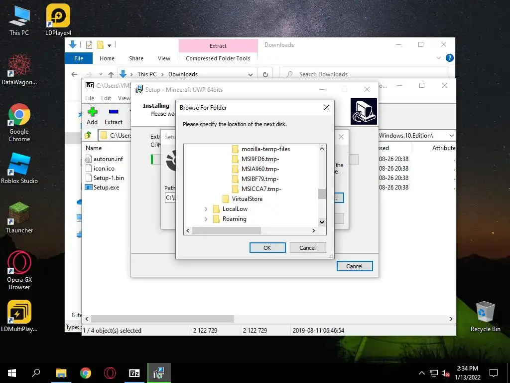Click the folder tree horizontal scrollbar
Screen dimensions: 510x383
click(x=227, y=230)
